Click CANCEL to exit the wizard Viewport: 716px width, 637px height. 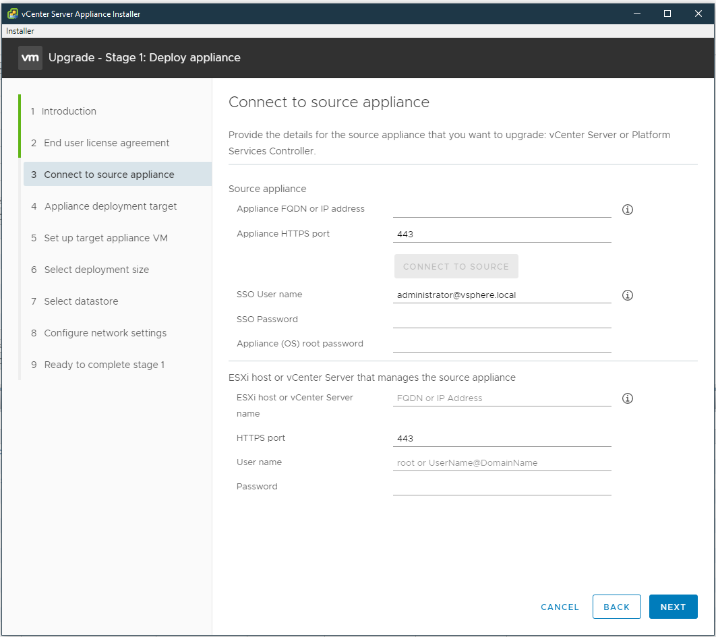[x=560, y=607]
